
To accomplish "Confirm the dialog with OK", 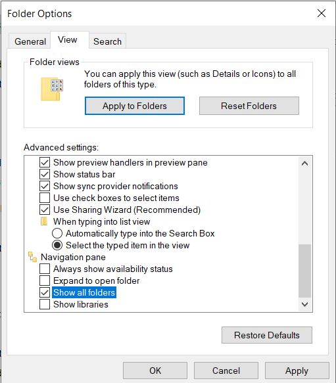I will 155,371.
